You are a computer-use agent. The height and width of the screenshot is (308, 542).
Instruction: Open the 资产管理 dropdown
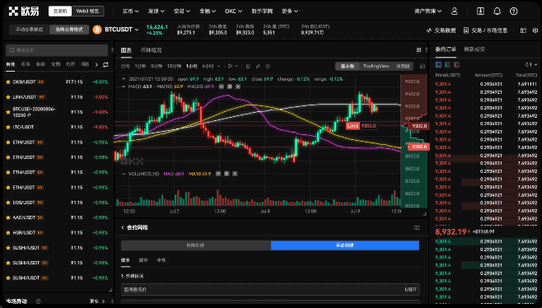click(428, 11)
